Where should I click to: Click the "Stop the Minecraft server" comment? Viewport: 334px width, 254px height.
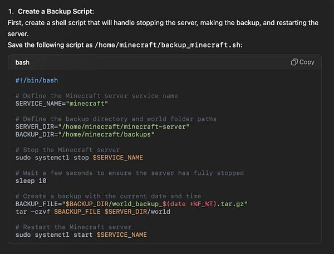pyautogui.click(x=67, y=150)
